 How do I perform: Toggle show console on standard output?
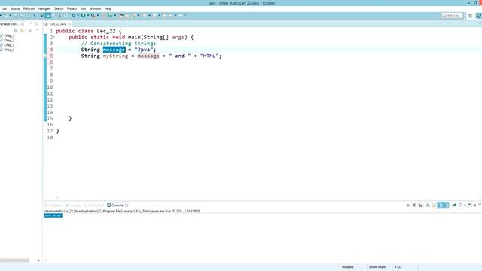coord(440,206)
